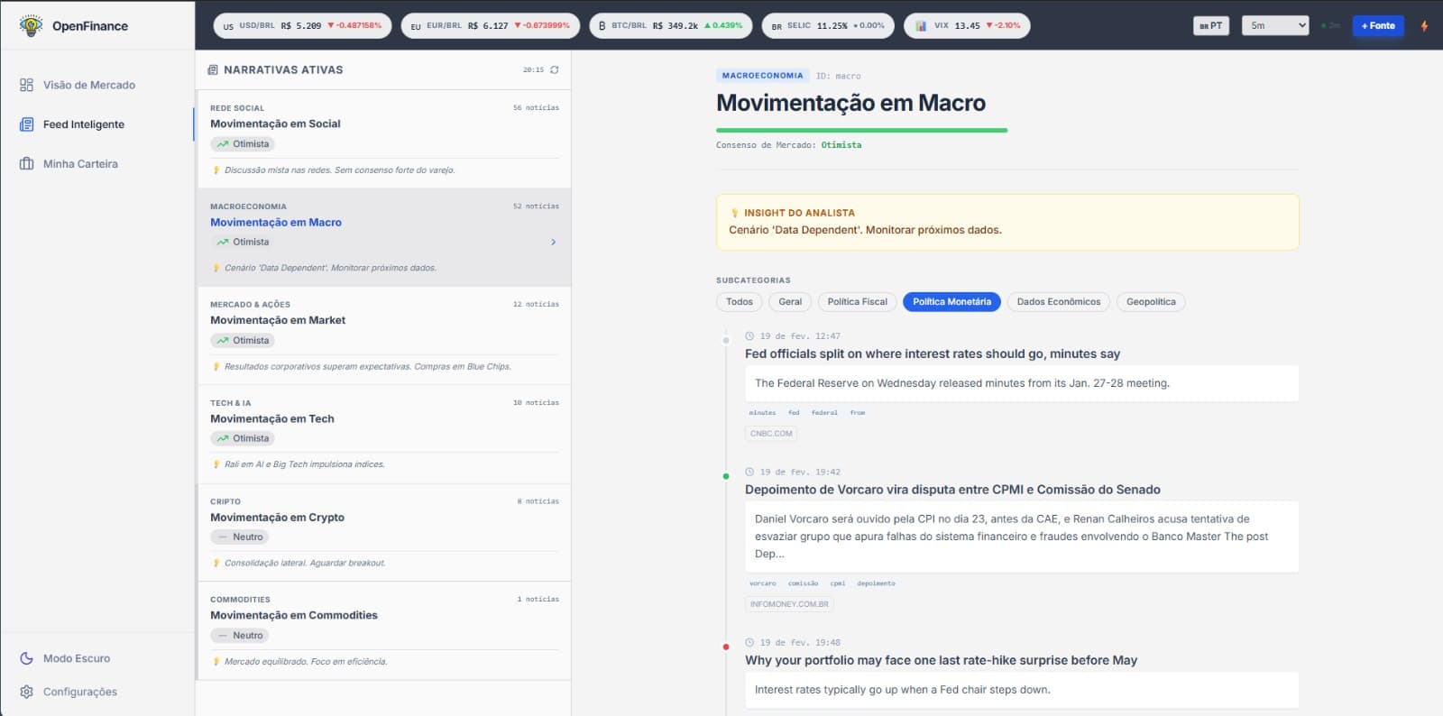
Task: Click the '52 notícias' count label
Action: [x=536, y=207]
